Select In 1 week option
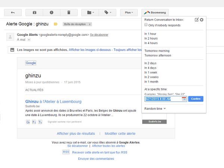 (x=151, y=72)
